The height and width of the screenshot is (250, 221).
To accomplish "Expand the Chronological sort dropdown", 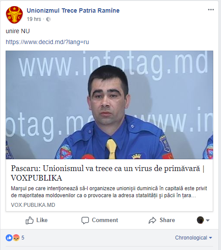I will 194,238.
